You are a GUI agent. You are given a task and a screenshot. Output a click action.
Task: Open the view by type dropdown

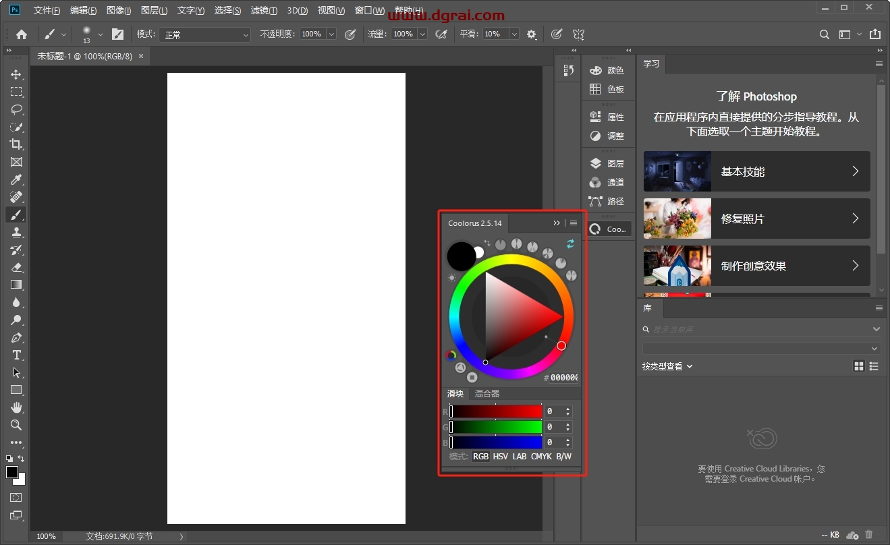pyautogui.click(x=667, y=366)
